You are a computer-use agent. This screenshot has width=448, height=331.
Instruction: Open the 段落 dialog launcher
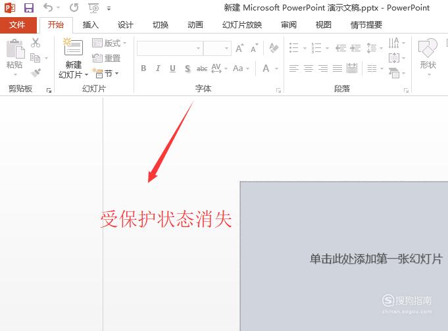pyautogui.click(x=406, y=90)
